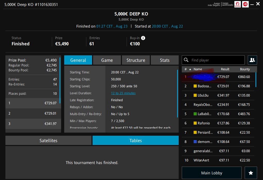Click the Finished status label
263x180 pixels.
click(20, 44)
